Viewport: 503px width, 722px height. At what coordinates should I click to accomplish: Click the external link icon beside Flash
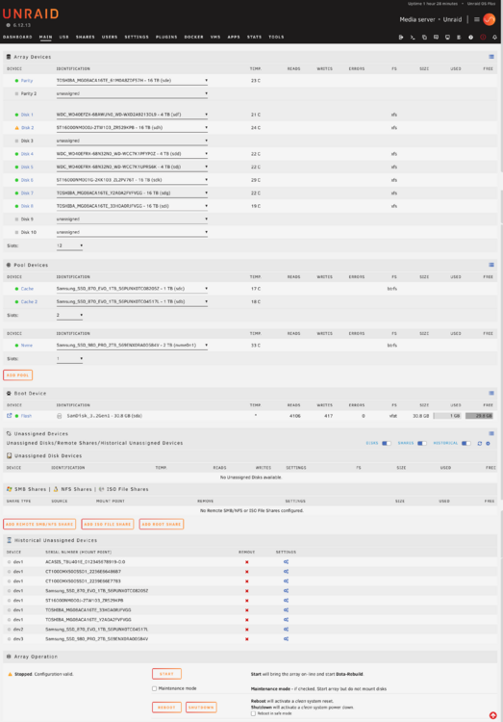point(9,415)
